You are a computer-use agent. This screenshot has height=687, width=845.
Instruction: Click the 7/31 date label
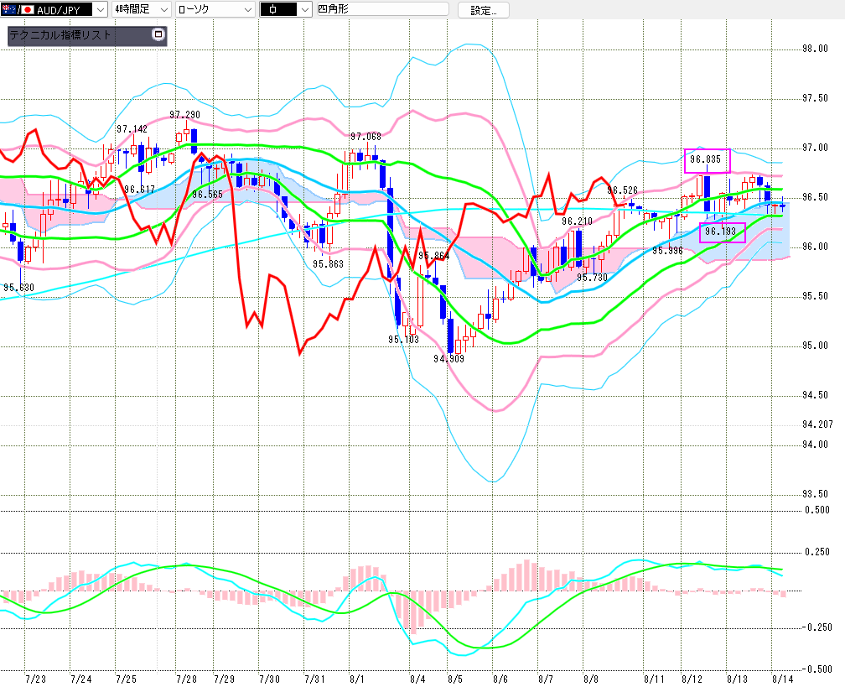[314, 679]
